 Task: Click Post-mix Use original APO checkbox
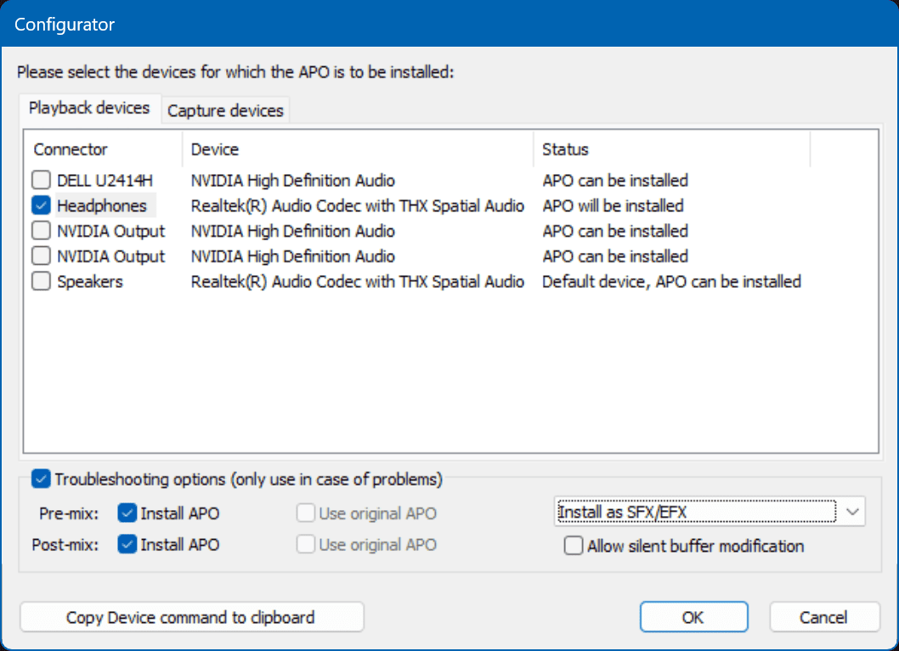point(306,545)
